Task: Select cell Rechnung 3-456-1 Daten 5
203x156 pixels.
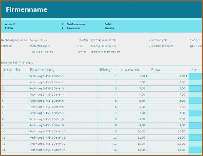Action: 63,101
